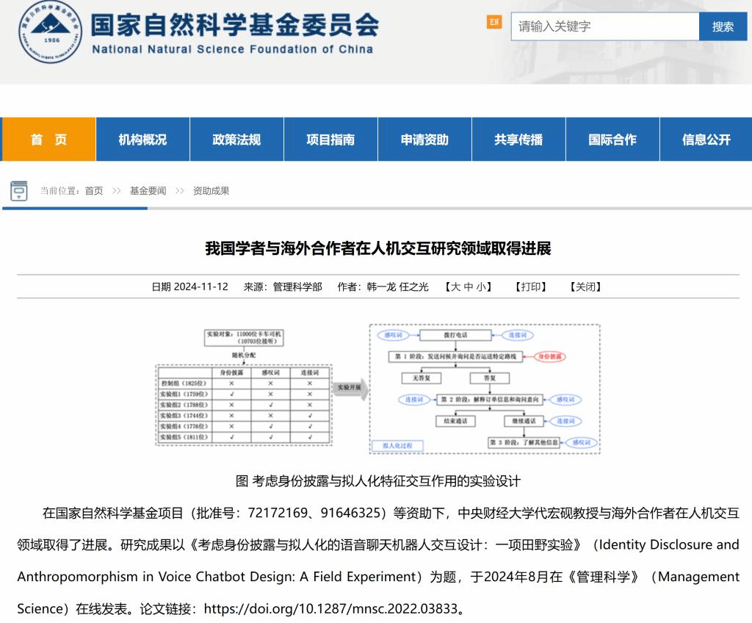Viewport: 752px width, 623px height.
Task: Print the article using 打印
Action: tap(530, 287)
